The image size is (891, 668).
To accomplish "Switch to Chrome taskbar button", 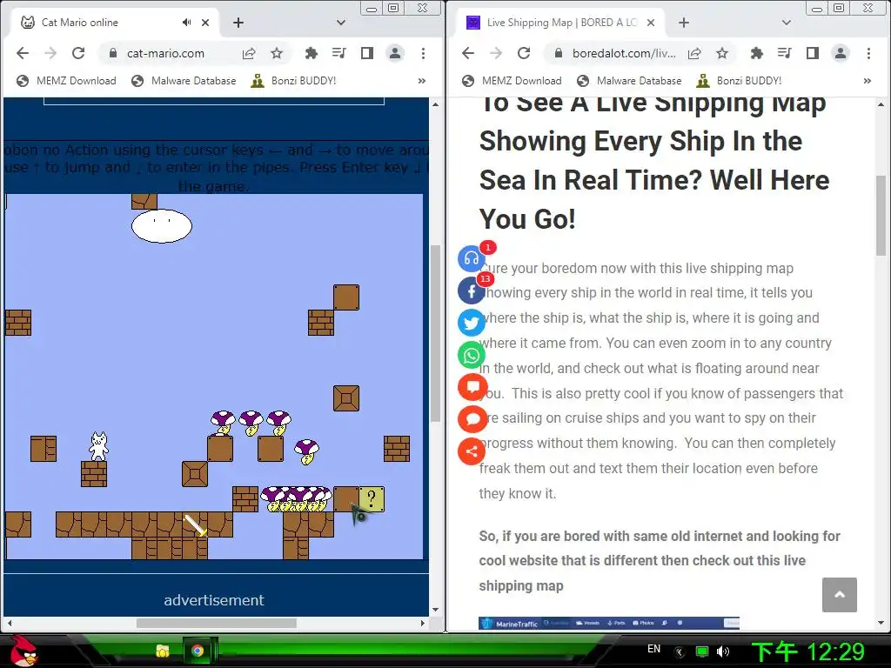I will (x=198, y=651).
